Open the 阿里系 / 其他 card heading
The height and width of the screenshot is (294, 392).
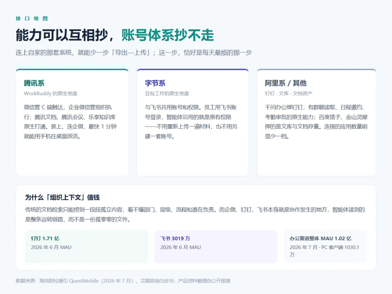pos(286,83)
